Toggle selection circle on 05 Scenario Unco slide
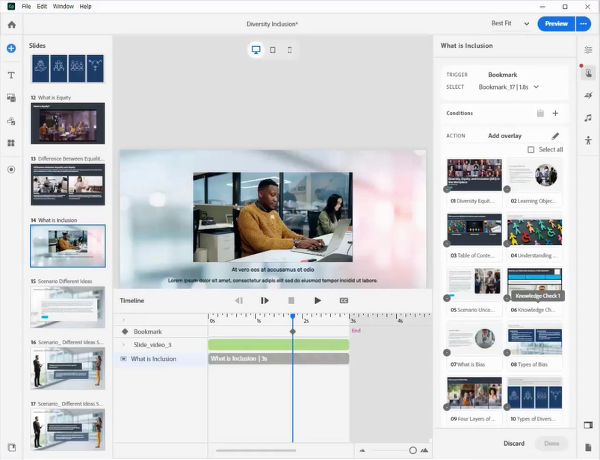Viewport: 600px width, 460px height. click(447, 298)
